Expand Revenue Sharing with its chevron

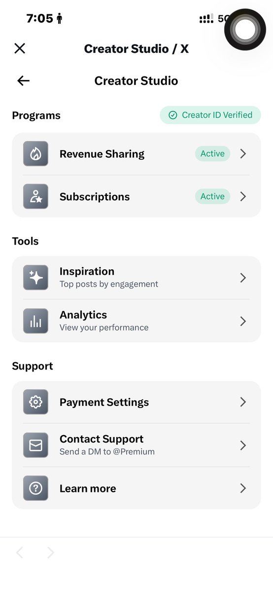click(x=243, y=153)
